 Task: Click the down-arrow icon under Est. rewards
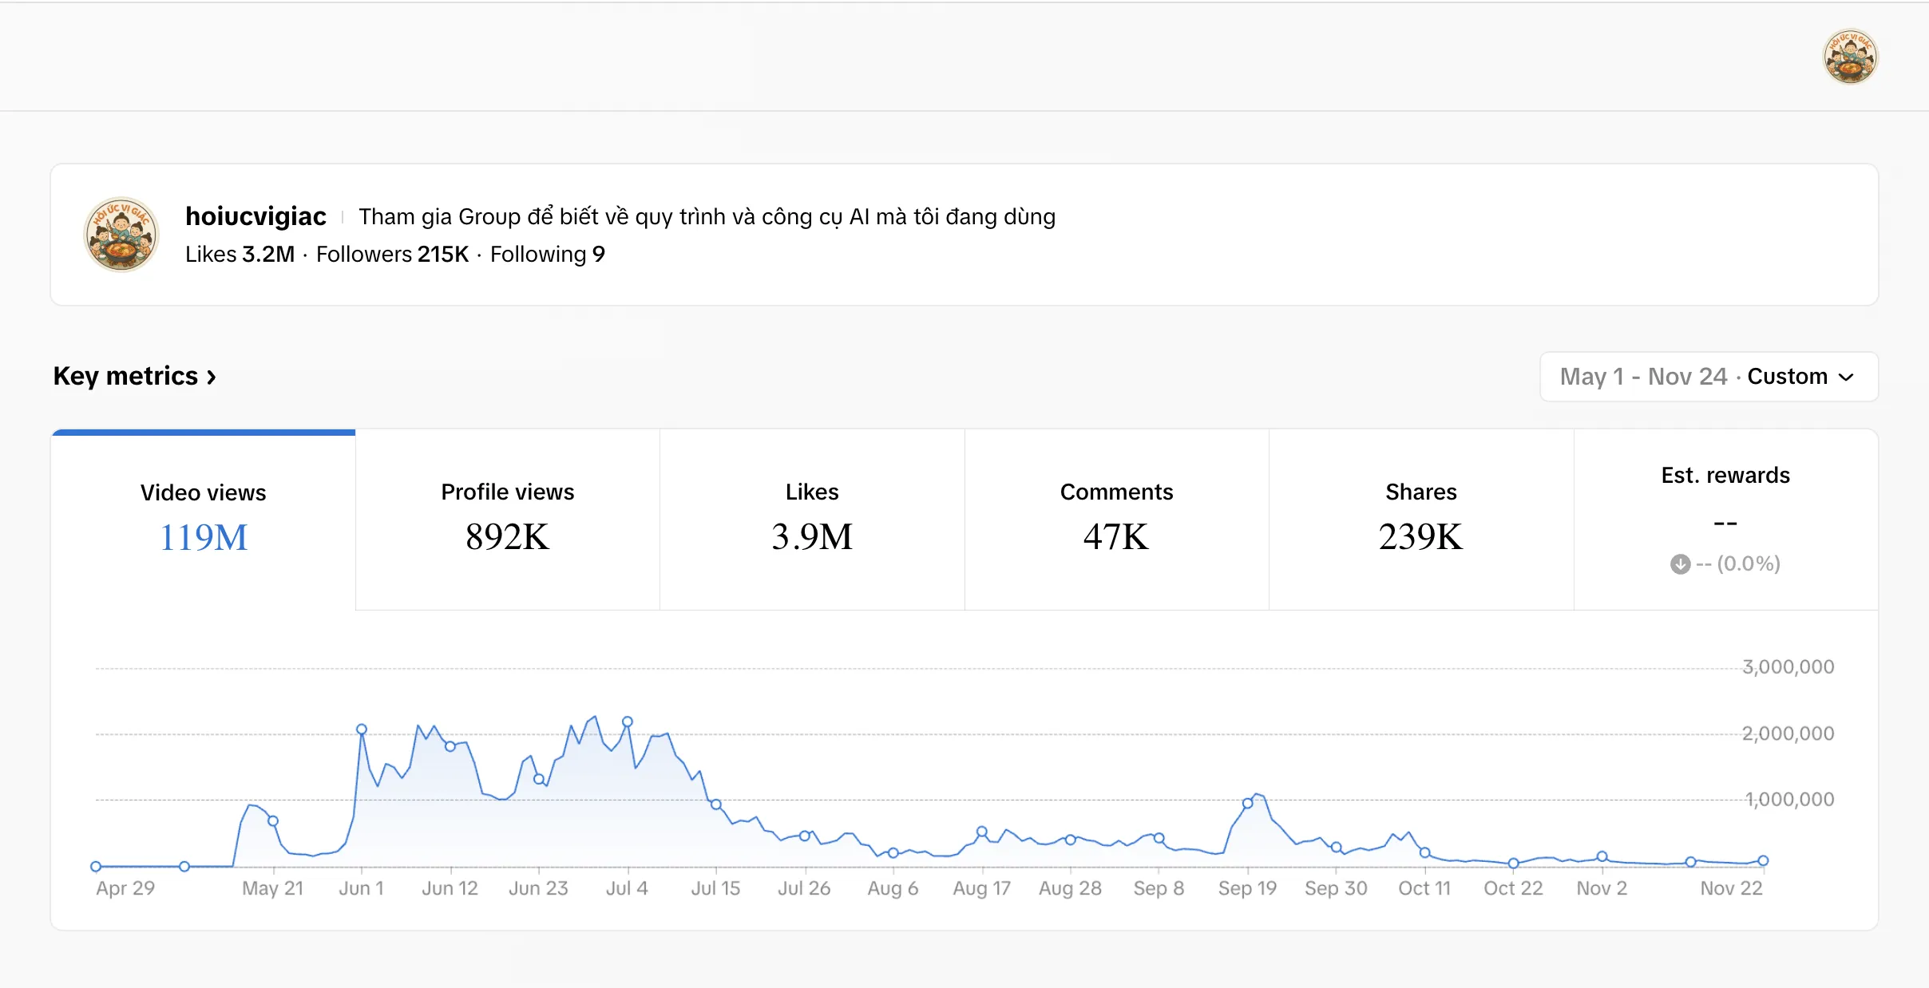click(1680, 564)
